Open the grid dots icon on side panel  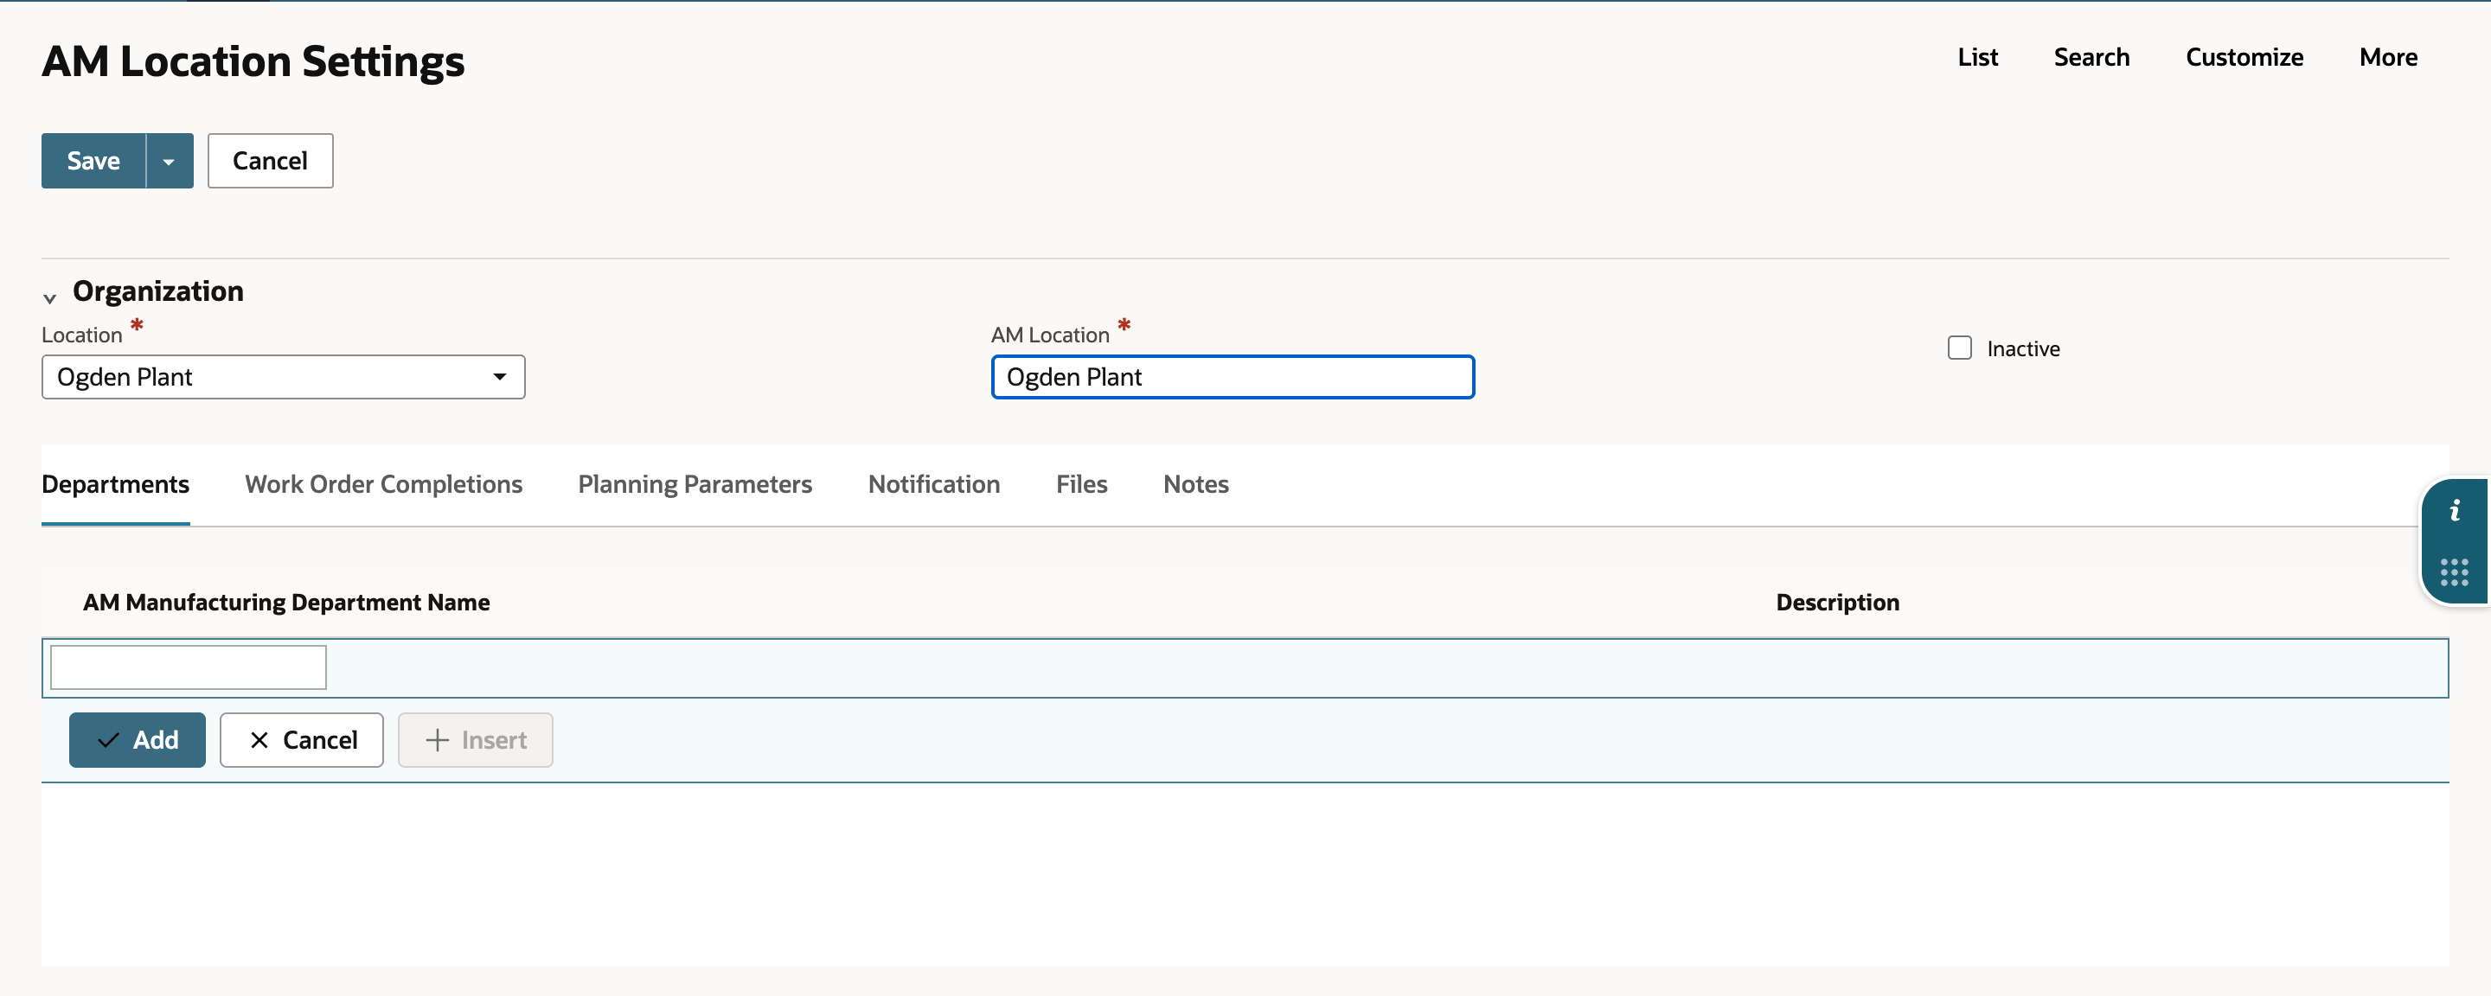click(2455, 572)
